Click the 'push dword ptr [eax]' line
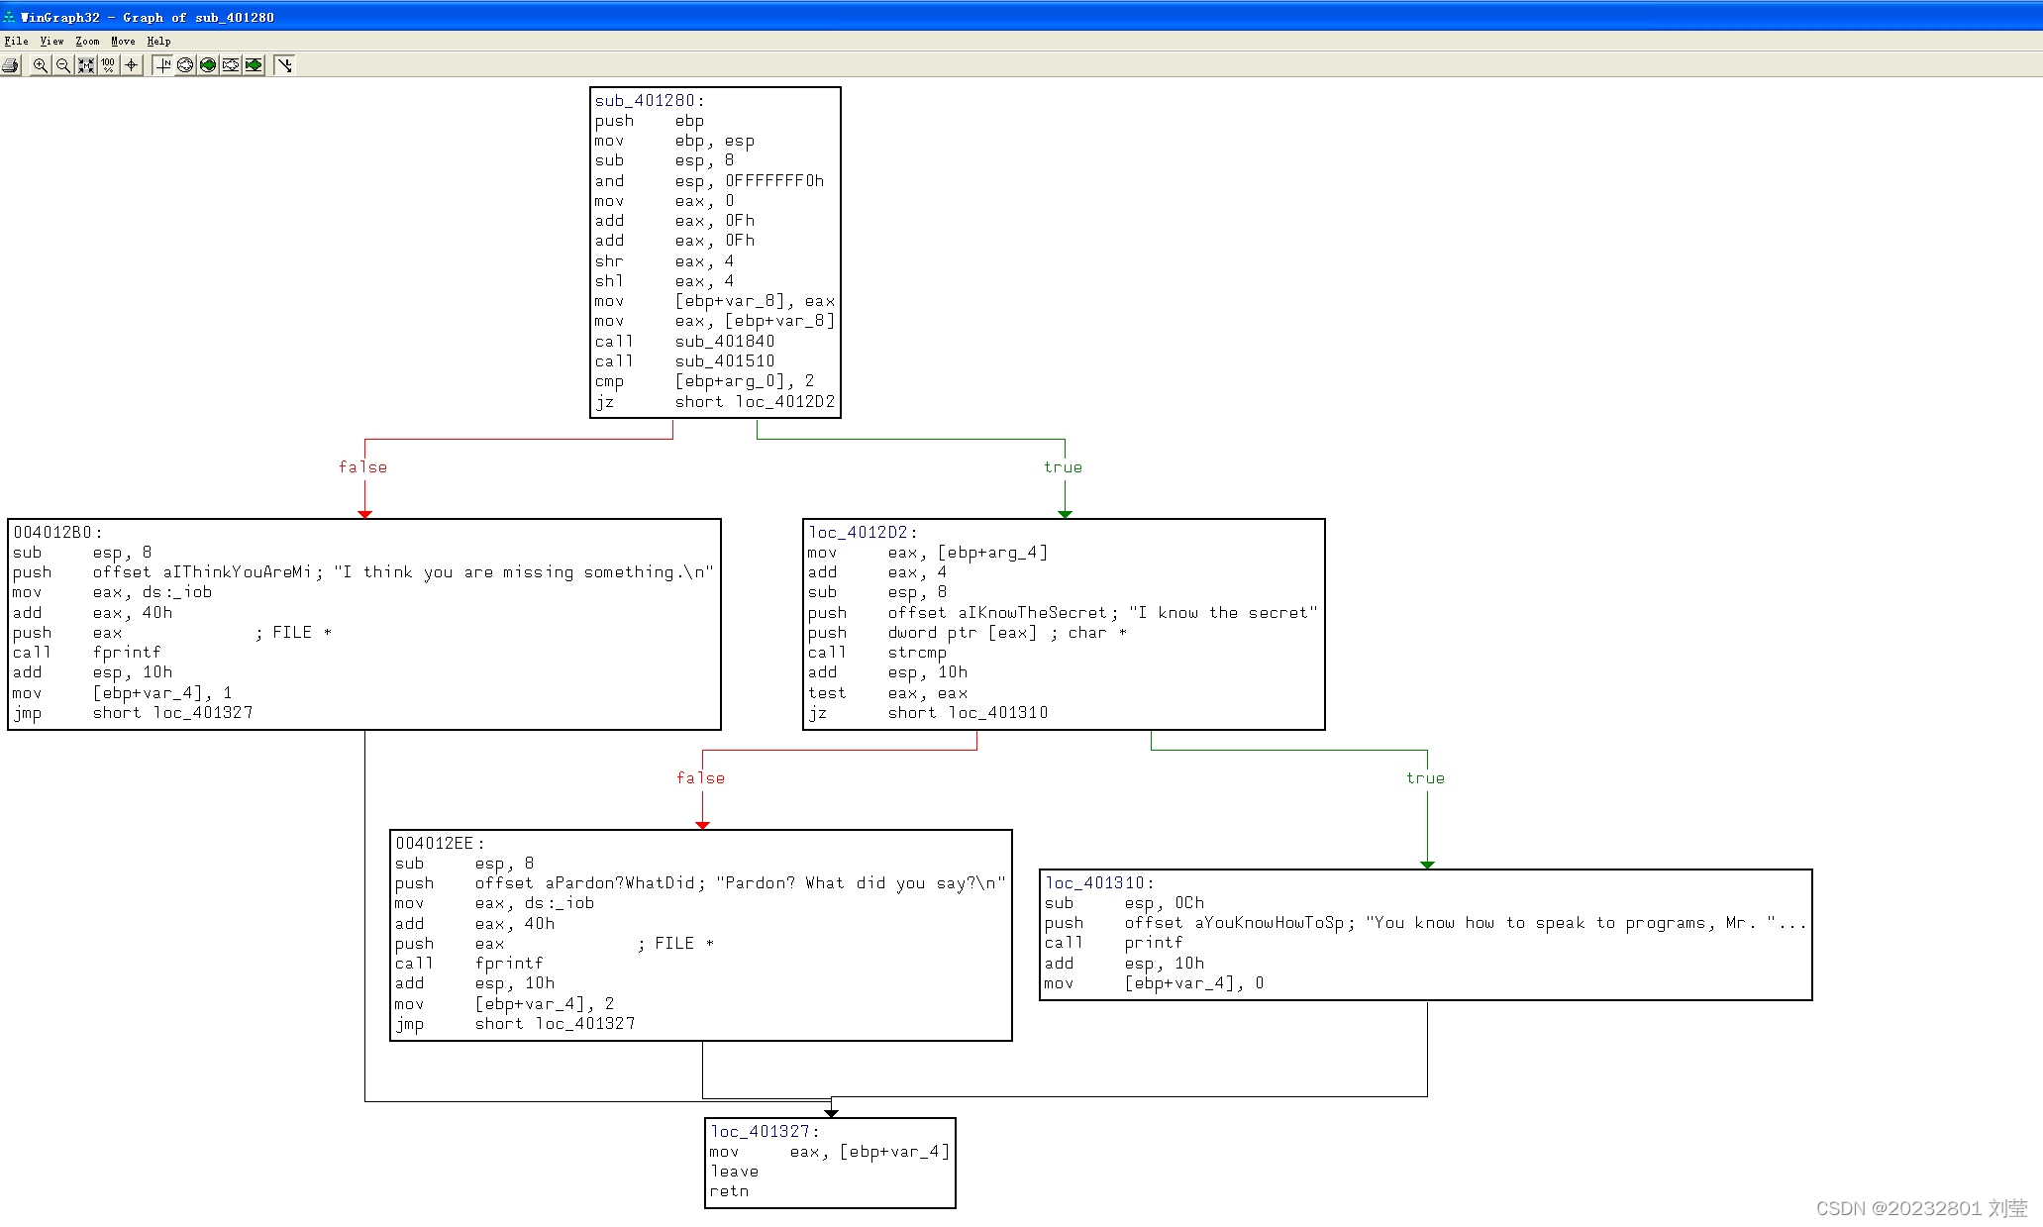Image resolution: width=2043 pixels, height=1227 pixels. [967, 633]
